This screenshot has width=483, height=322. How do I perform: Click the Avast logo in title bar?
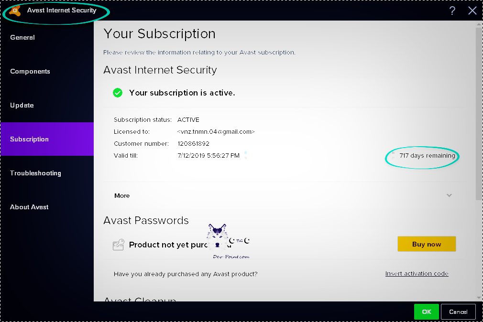click(x=15, y=11)
